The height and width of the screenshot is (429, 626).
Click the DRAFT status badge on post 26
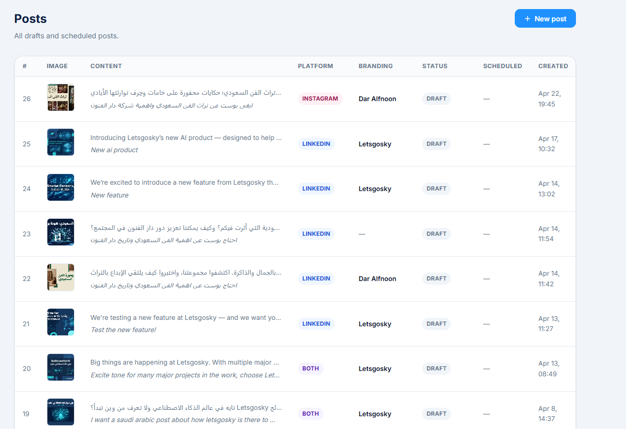436,98
